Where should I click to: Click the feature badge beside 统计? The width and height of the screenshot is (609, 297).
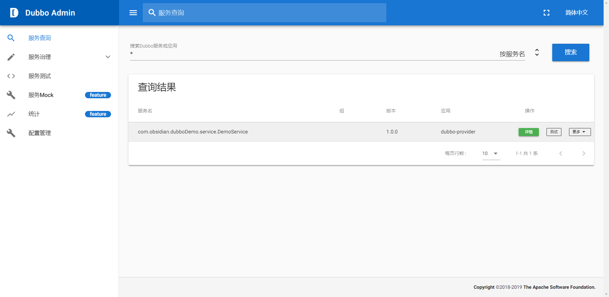coord(98,114)
